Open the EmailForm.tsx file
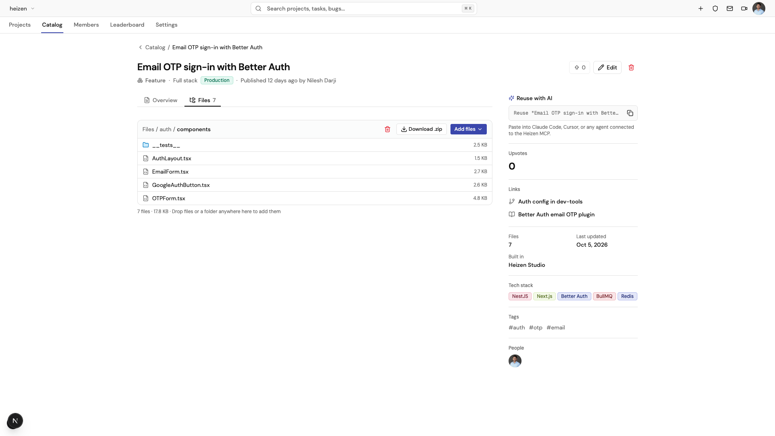Screen dimensions: 775x436 pos(314,172)
